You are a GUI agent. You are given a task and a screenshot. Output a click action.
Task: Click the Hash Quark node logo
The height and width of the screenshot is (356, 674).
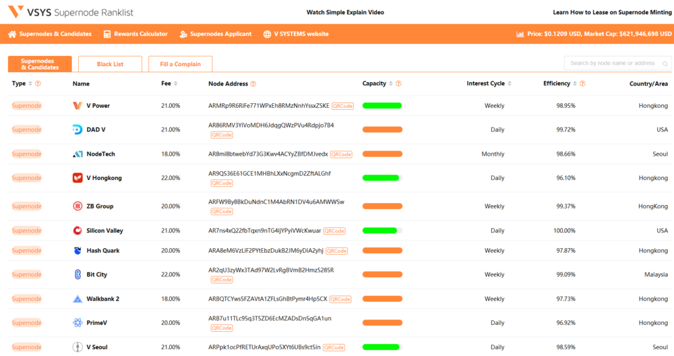[78, 251]
